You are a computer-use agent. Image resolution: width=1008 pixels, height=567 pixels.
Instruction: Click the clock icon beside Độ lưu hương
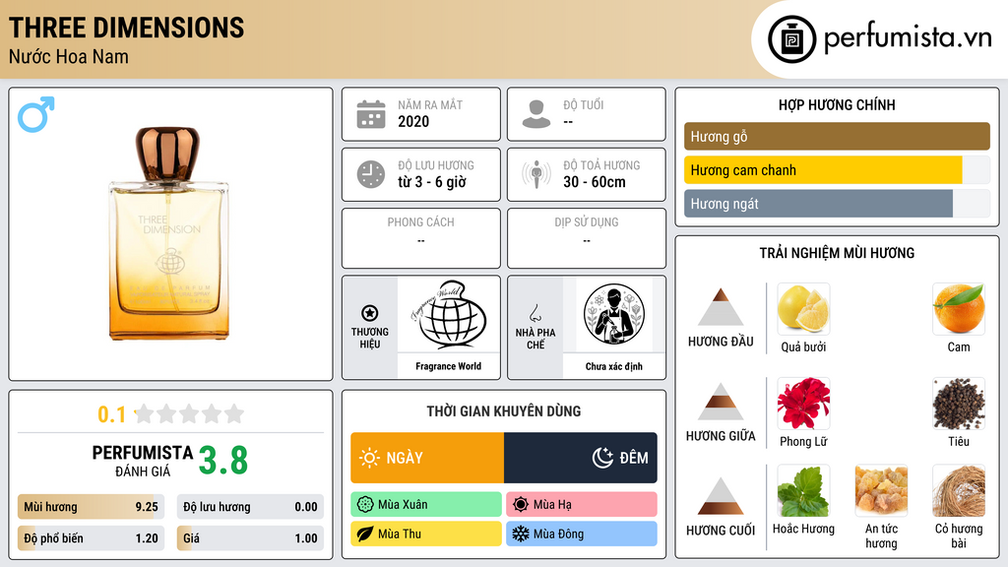[371, 174]
